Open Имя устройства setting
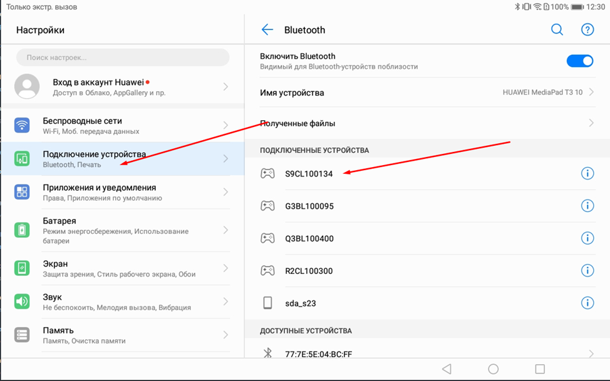Image resolution: width=610 pixels, height=381 pixels. pos(427,93)
